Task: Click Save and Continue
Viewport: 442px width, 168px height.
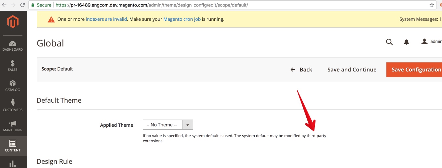Action: [352, 70]
